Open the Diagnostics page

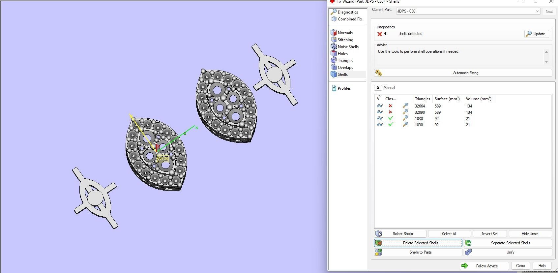344,12
